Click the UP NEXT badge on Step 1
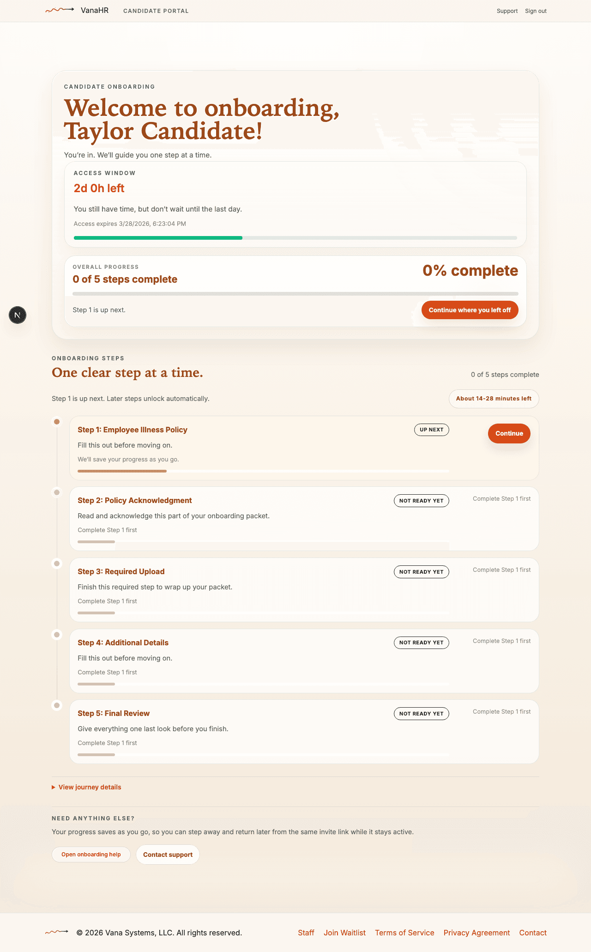Image resolution: width=591 pixels, height=952 pixels. 431,430
